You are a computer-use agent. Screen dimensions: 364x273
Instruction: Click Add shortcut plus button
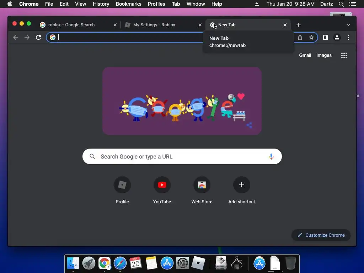pos(242,185)
